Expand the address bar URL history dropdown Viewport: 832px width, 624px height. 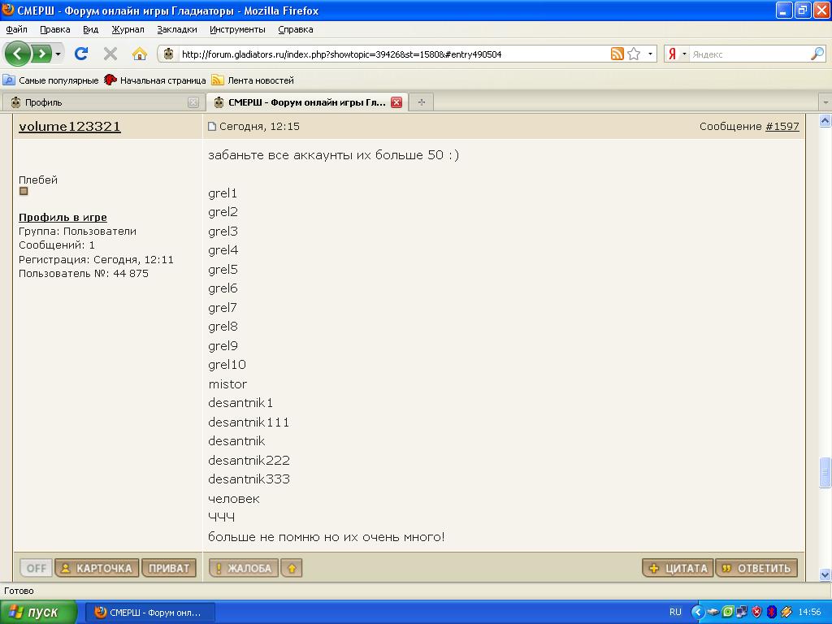[651, 54]
